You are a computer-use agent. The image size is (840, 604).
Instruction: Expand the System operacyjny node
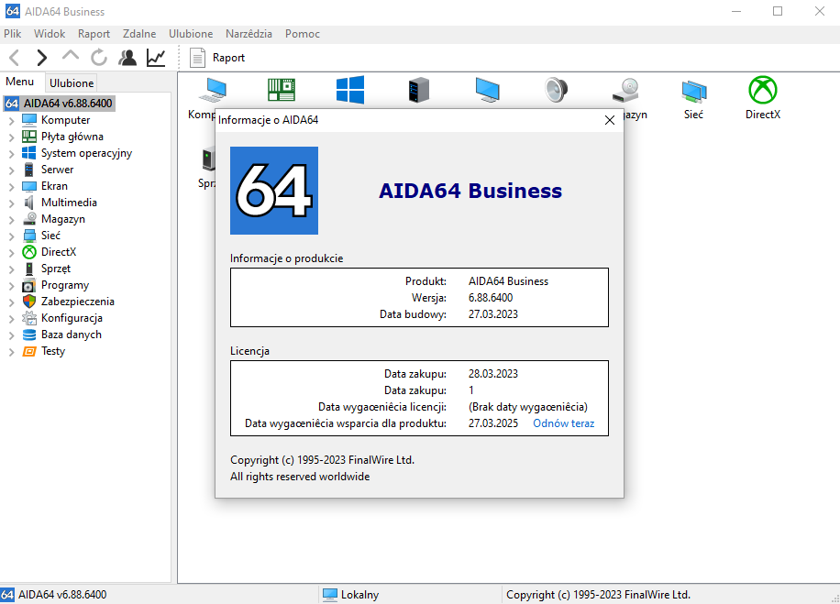[x=11, y=154]
